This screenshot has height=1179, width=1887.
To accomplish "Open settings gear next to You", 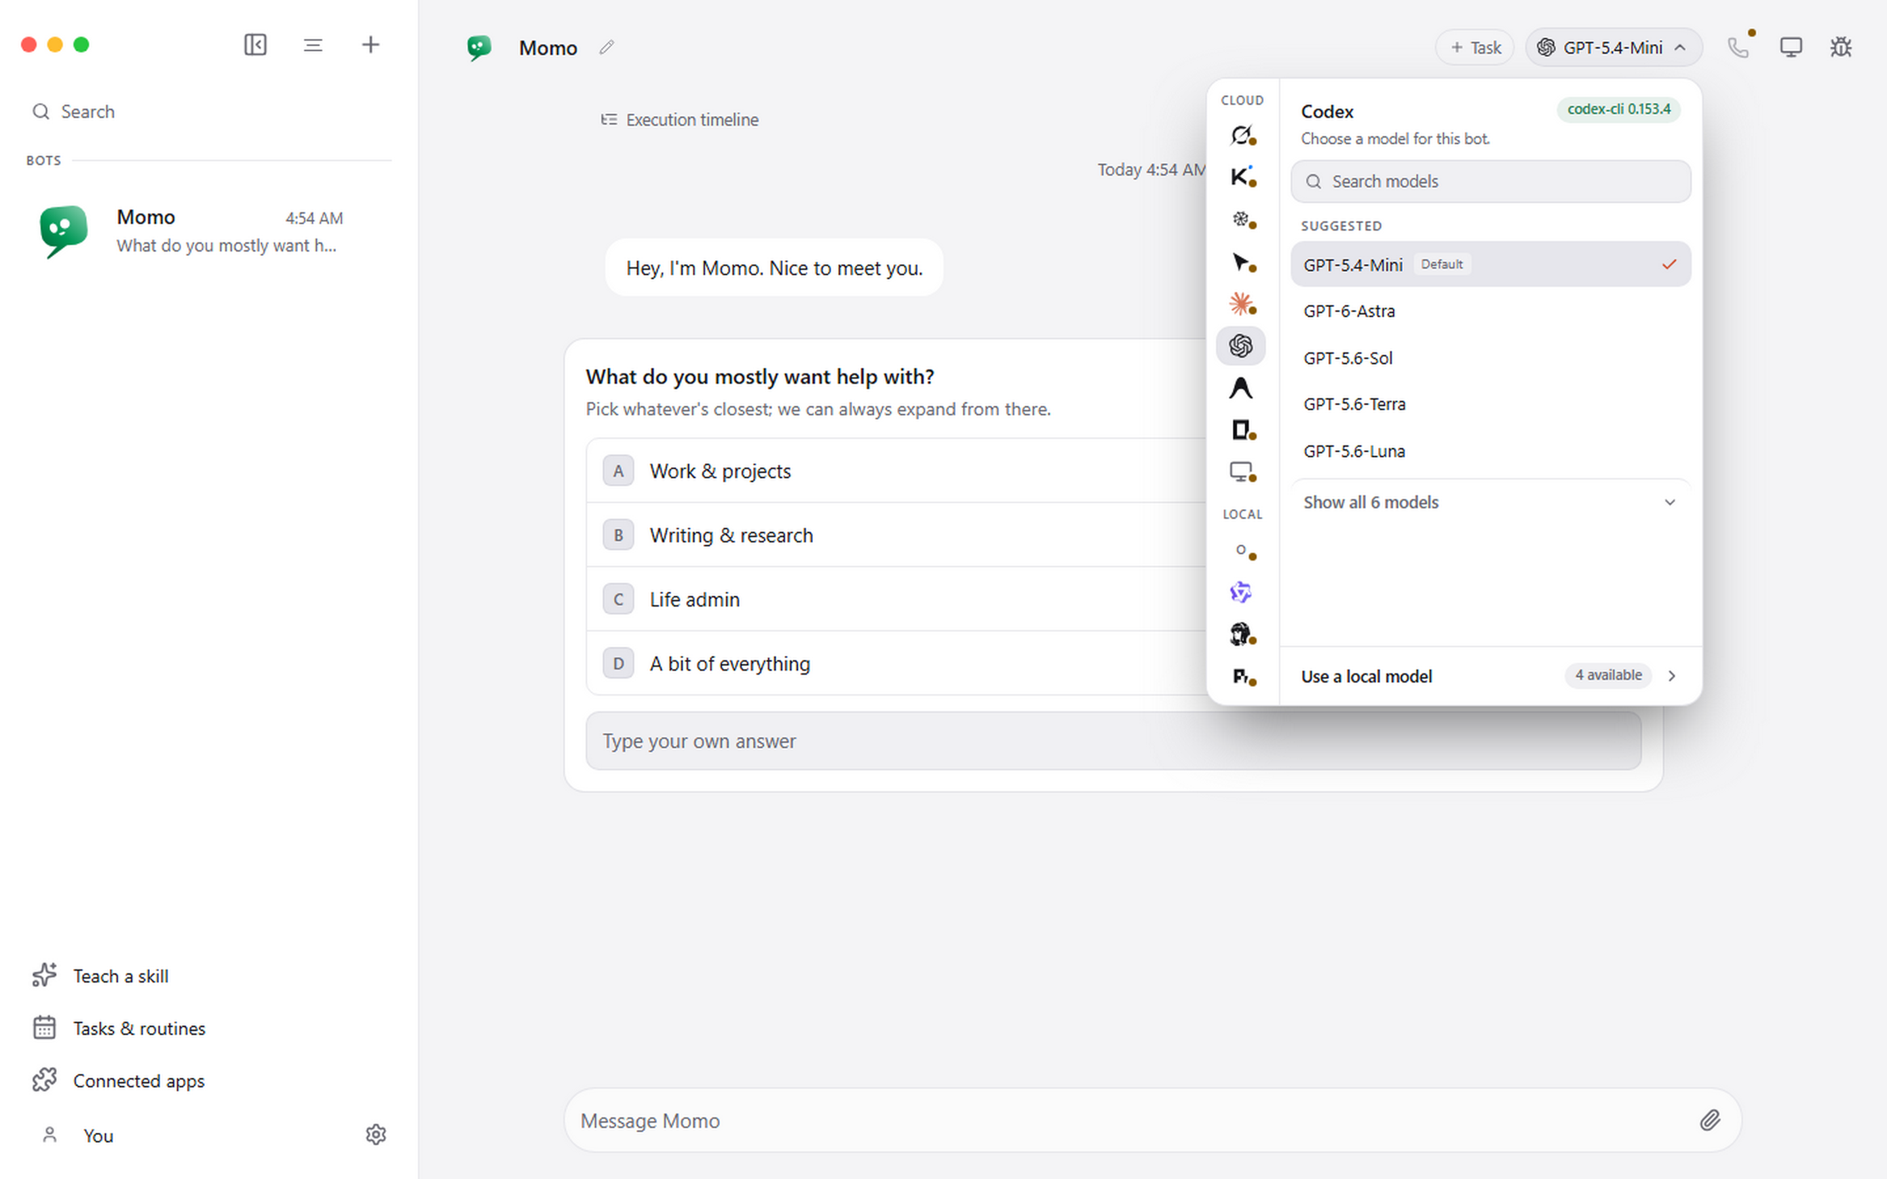I will click(x=376, y=1134).
